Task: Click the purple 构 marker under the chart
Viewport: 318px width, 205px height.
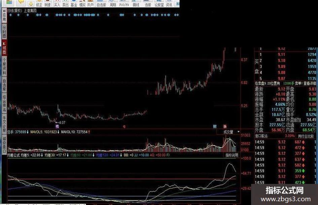Action: click(57, 127)
